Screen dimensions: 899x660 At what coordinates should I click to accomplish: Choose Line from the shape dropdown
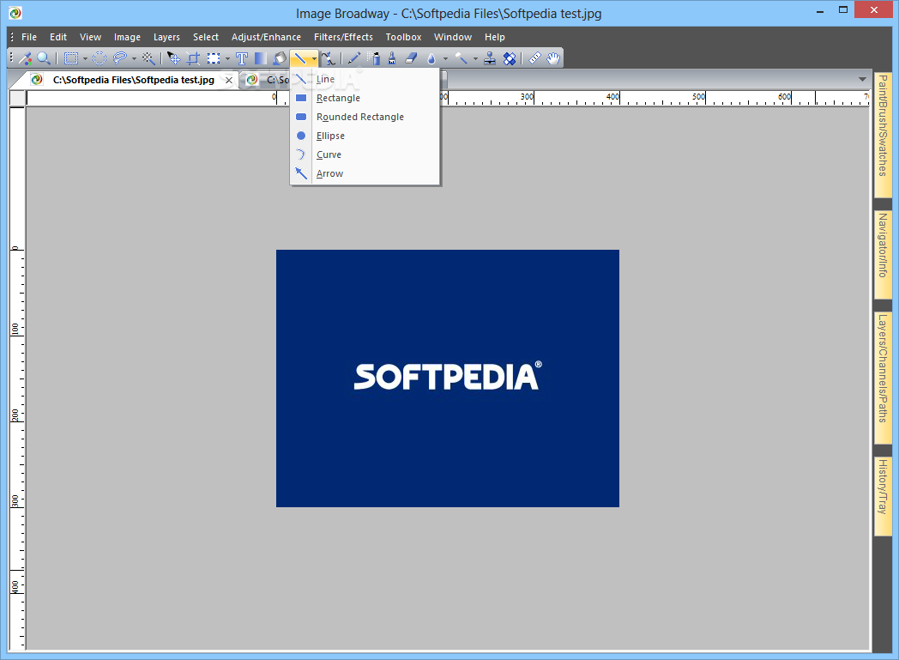[x=365, y=79]
